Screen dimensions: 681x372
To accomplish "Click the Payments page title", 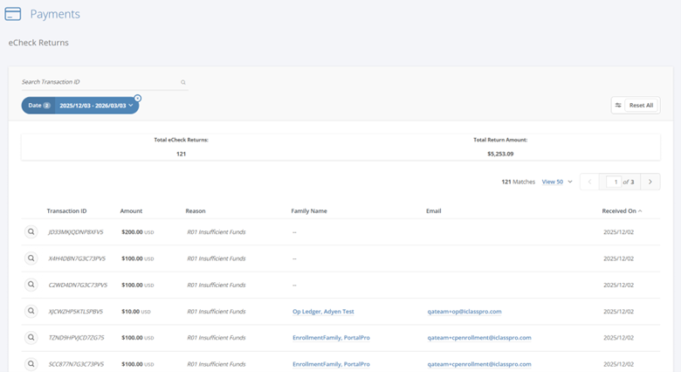I will pos(55,14).
